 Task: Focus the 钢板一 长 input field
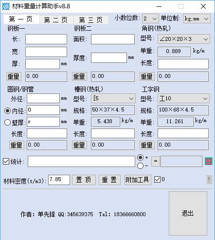46,39
